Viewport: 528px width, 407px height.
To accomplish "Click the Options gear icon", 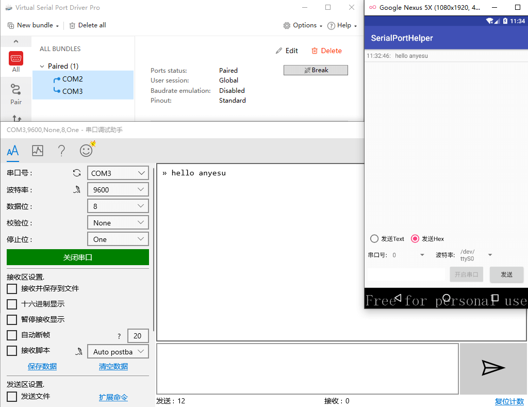I will 287,26.
